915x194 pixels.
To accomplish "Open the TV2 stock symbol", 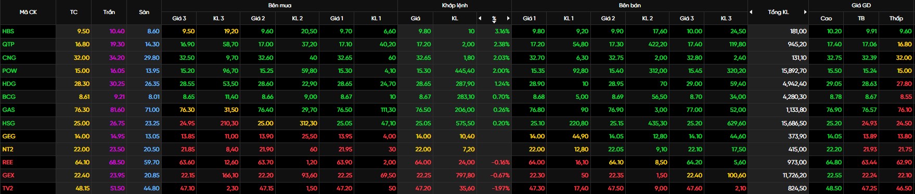I will 8,188.
